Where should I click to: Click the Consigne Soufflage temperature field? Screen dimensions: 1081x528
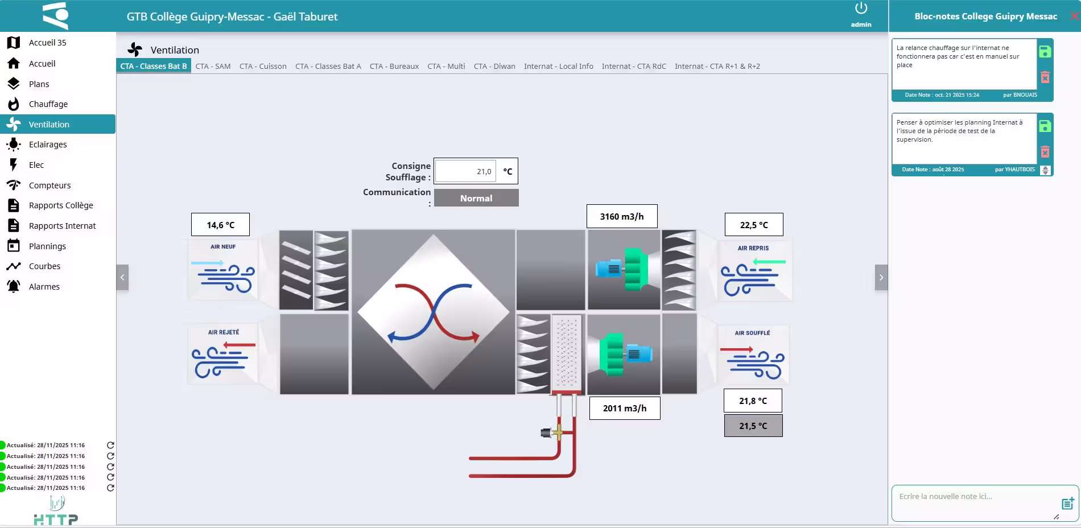click(465, 171)
